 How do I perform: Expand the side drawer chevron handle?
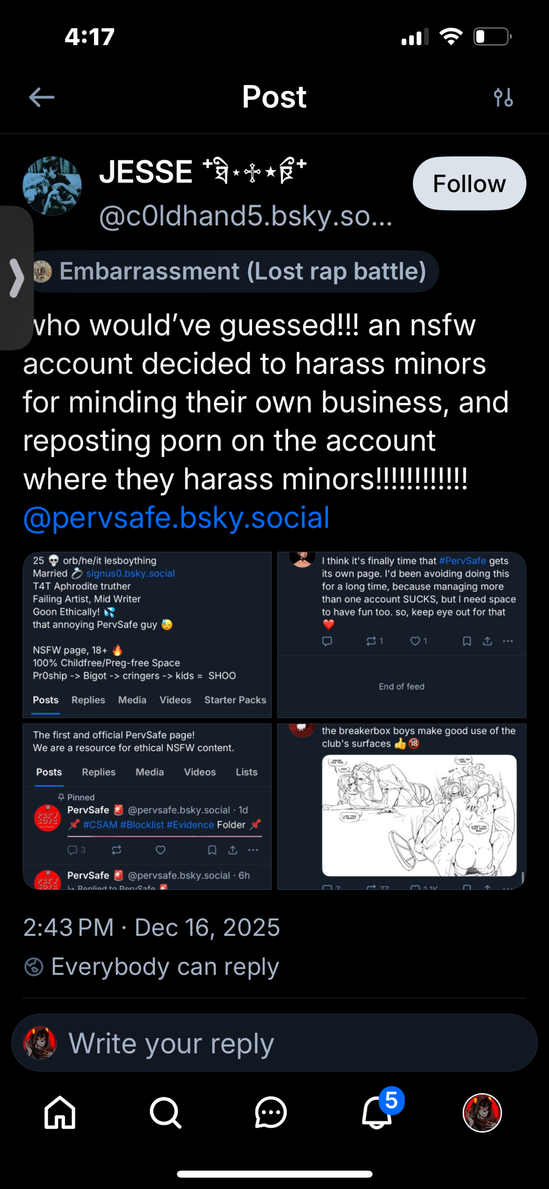(x=16, y=278)
